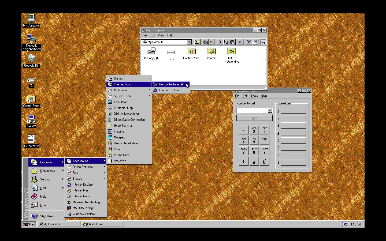The image size is (386, 241).
Task: Click the Up One Level toolbar icon
Action: coord(197,42)
